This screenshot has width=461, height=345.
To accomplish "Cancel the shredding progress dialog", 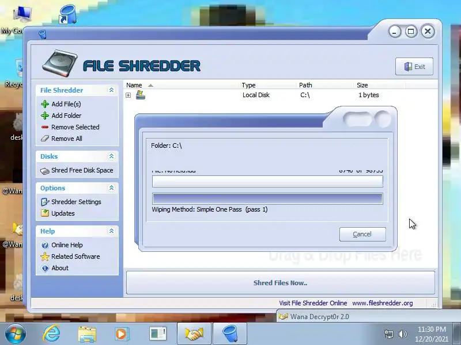I will (x=362, y=234).
